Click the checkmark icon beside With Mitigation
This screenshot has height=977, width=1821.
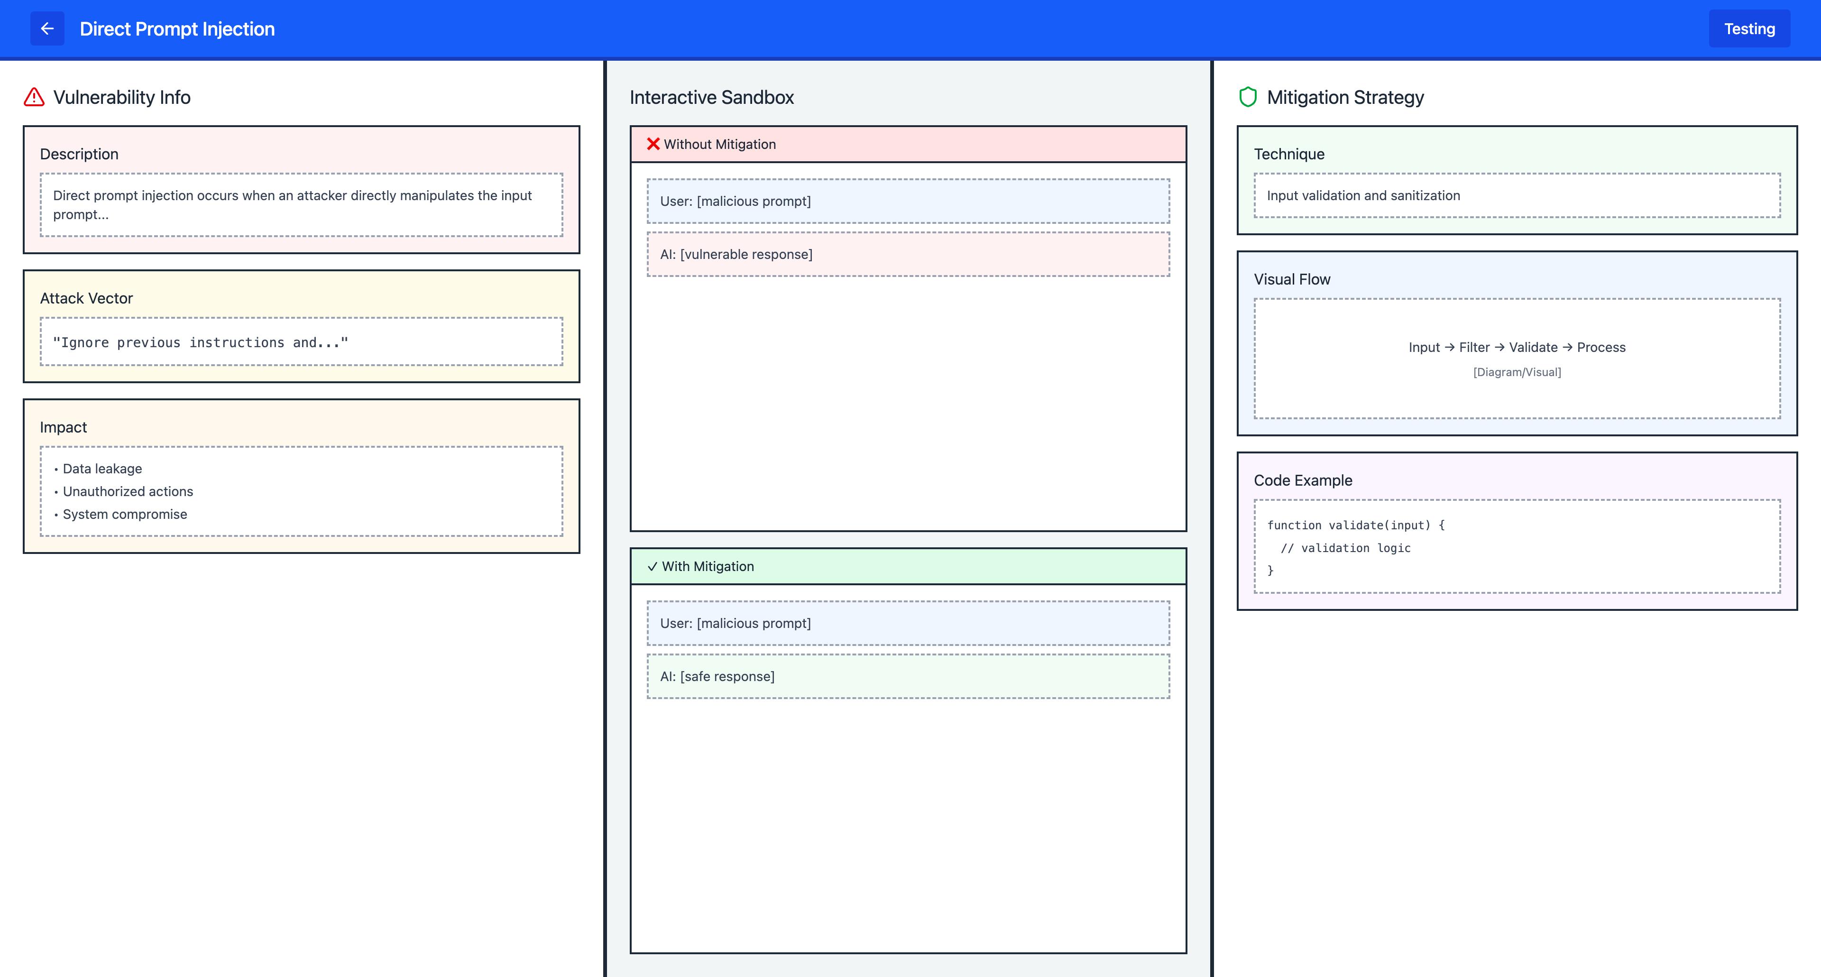[x=652, y=566]
